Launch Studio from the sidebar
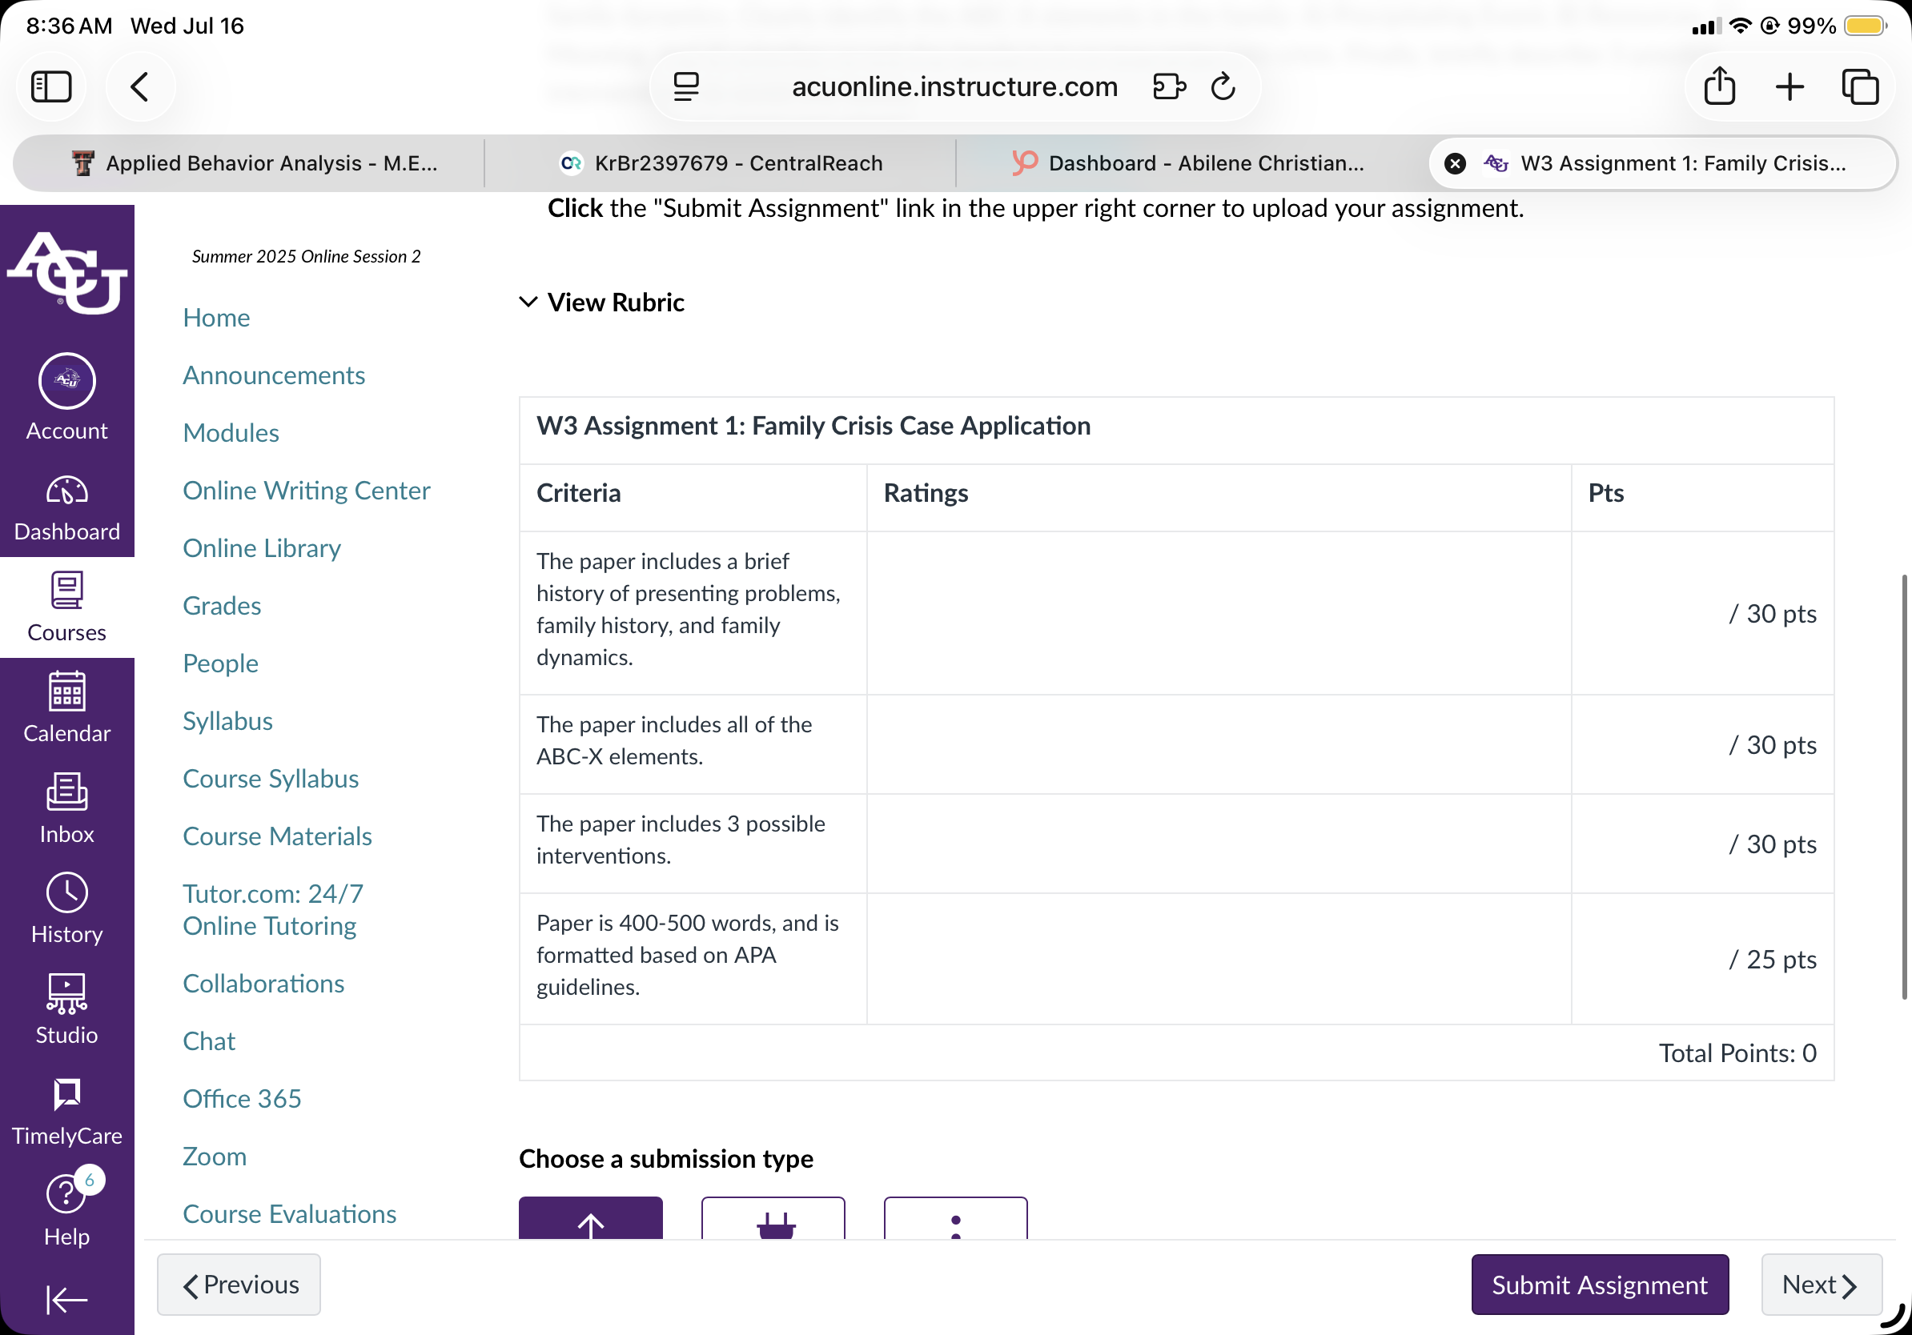1912x1335 pixels. 66,1008
